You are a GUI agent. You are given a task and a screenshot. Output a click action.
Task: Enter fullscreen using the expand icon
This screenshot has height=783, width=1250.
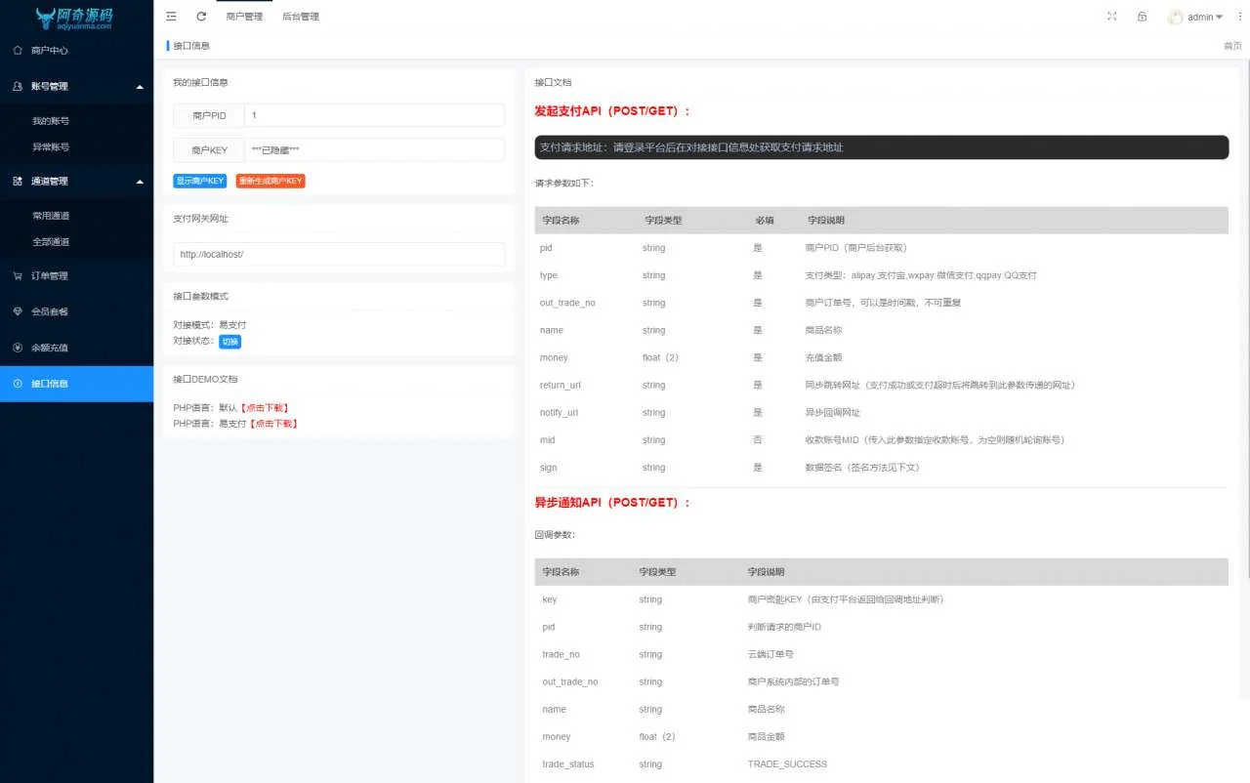click(1111, 17)
